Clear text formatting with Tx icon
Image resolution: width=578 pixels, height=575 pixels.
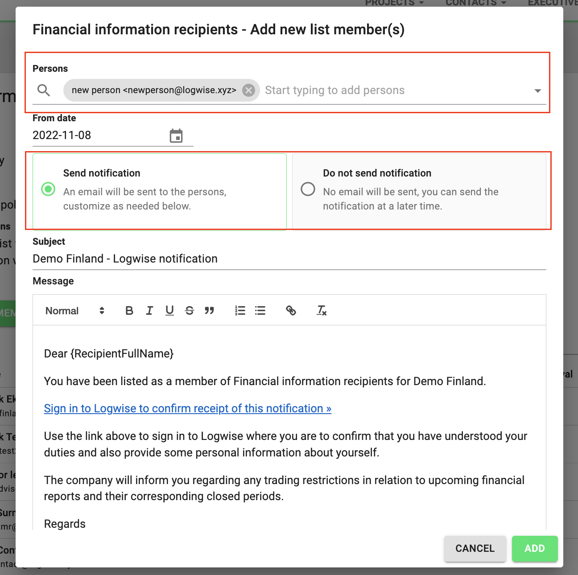pyautogui.click(x=322, y=311)
